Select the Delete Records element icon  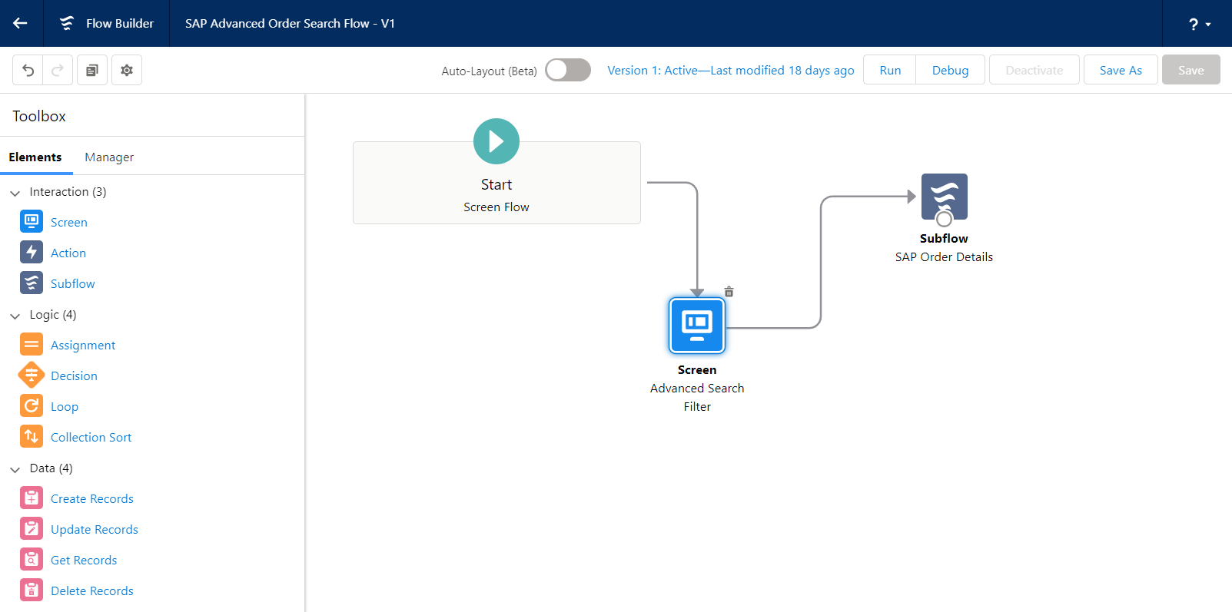coord(32,590)
